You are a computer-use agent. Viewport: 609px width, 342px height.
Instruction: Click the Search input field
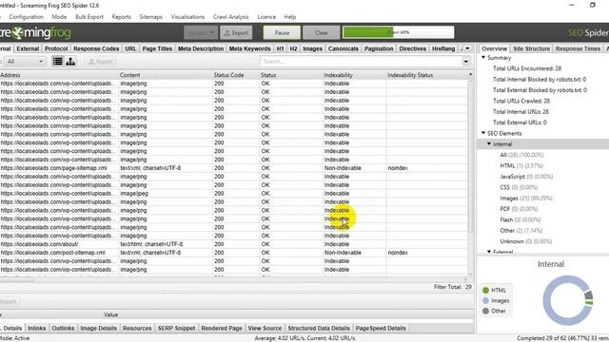362,62
